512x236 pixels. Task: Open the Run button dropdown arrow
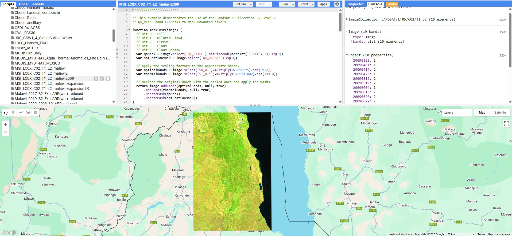(293, 4)
